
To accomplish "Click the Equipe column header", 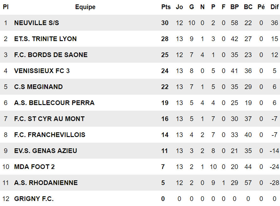I will pyautogui.click(x=85, y=7).
